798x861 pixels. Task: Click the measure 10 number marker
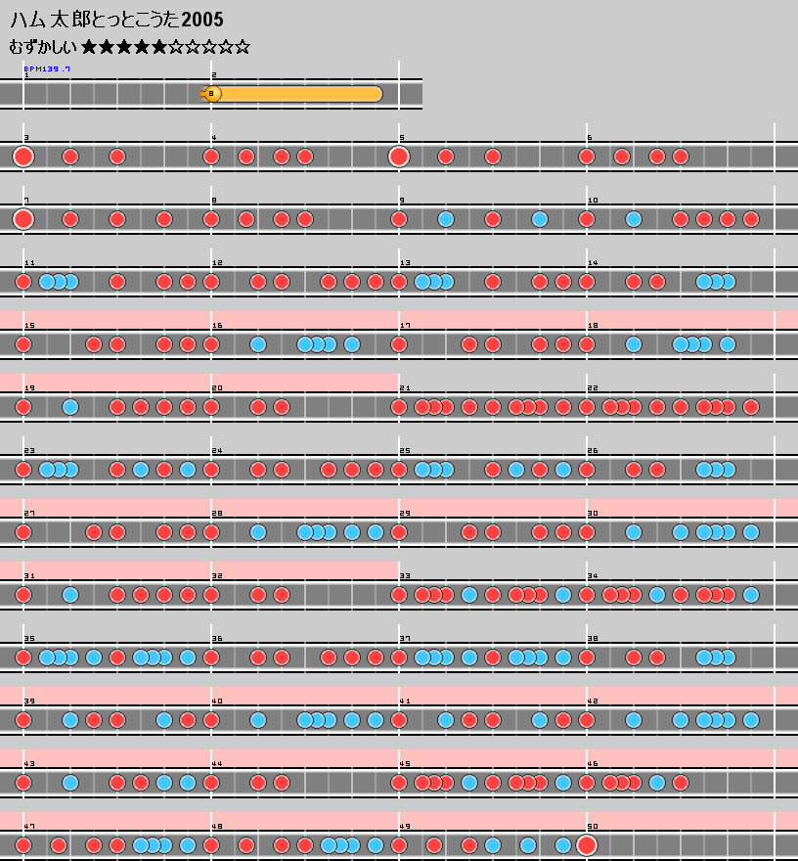(592, 201)
